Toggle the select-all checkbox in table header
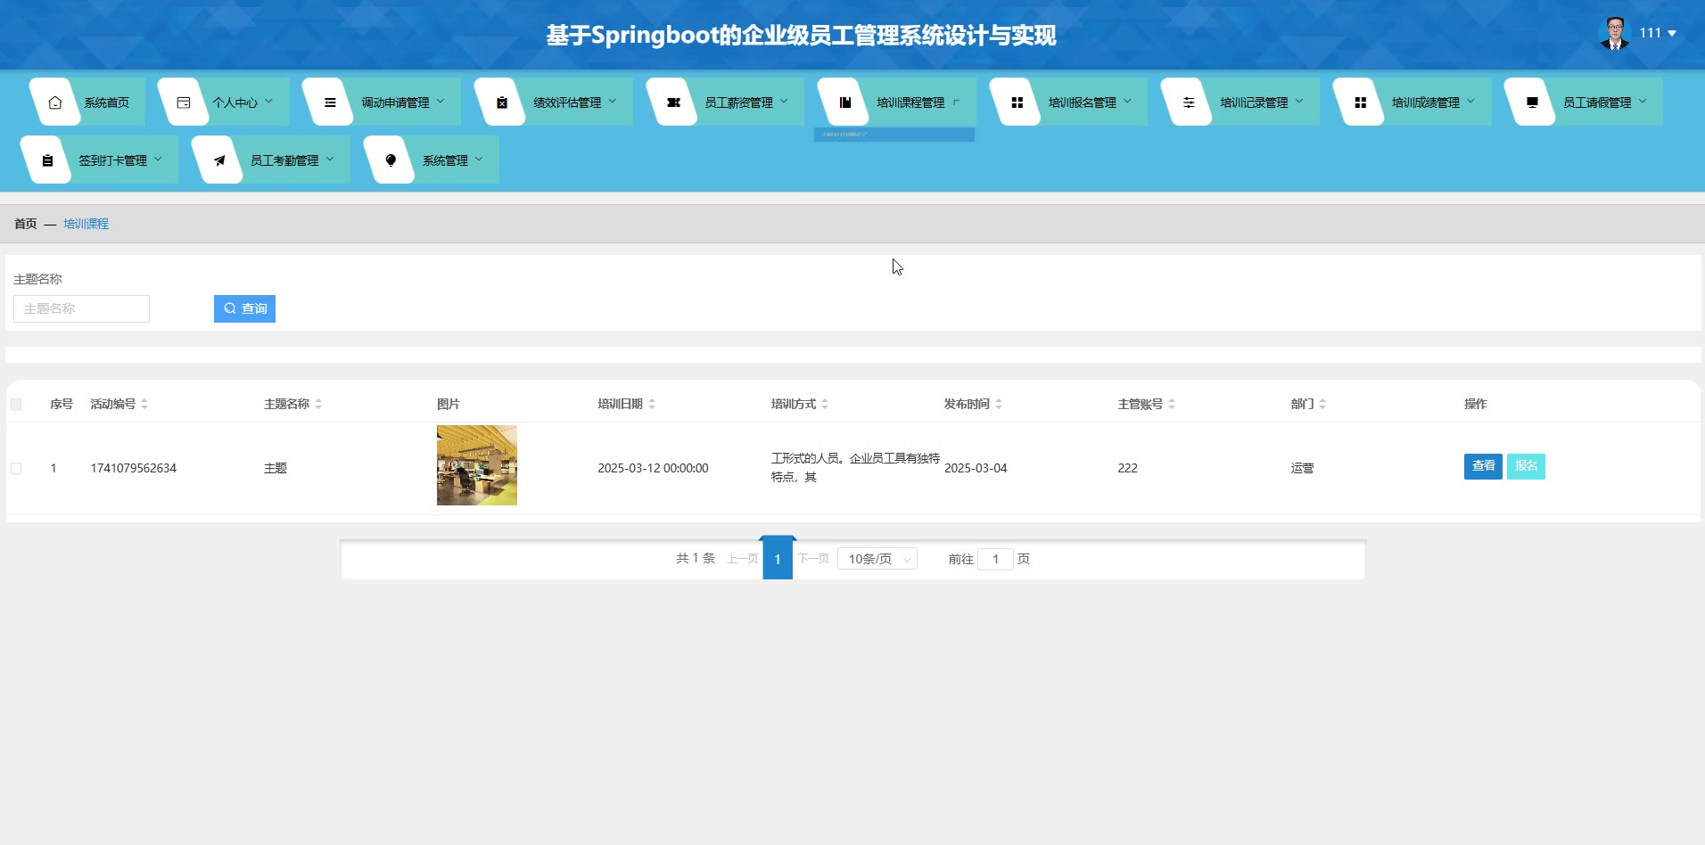The width and height of the screenshot is (1705, 845). click(x=16, y=405)
